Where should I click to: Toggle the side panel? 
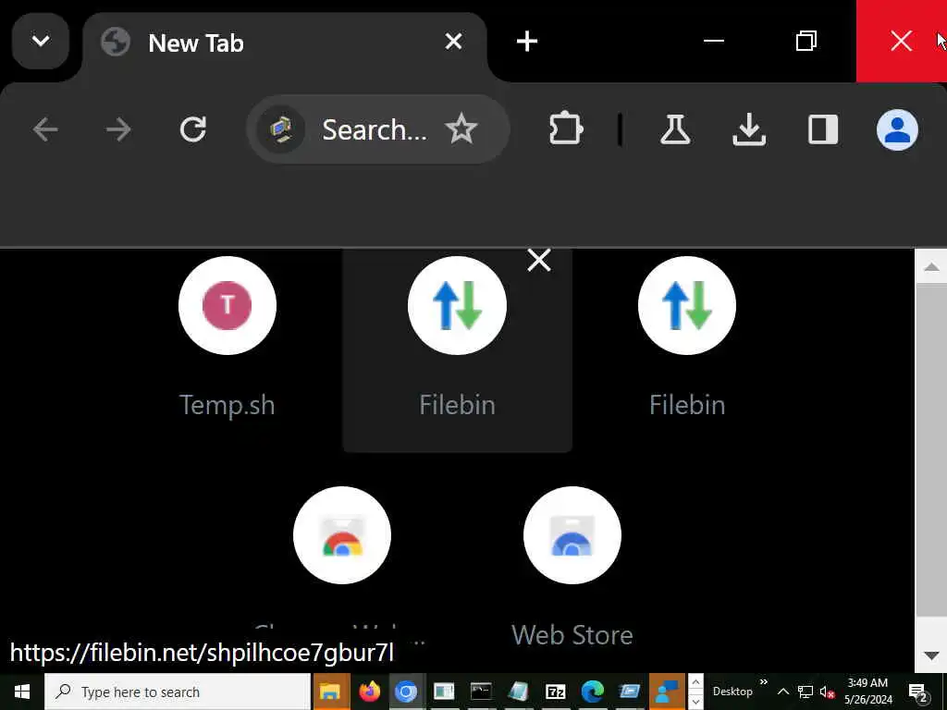coord(822,129)
